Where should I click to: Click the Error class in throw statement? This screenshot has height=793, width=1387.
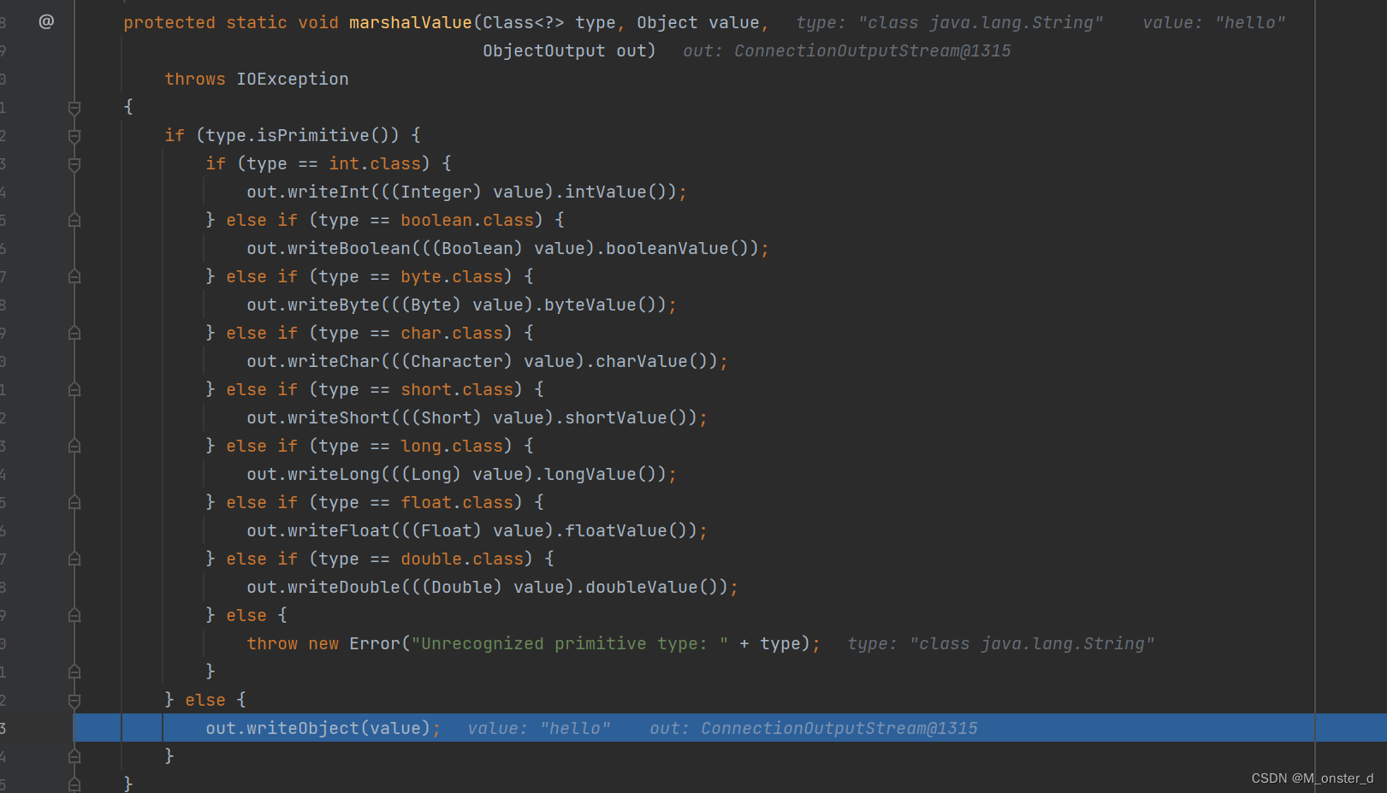375,644
